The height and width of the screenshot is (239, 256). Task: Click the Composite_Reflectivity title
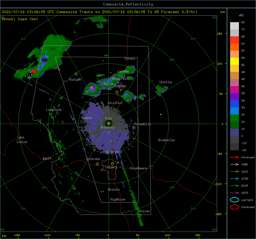(x=128, y=4)
